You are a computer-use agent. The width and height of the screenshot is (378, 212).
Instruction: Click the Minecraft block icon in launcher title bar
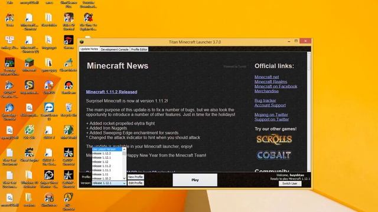pos(82,42)
